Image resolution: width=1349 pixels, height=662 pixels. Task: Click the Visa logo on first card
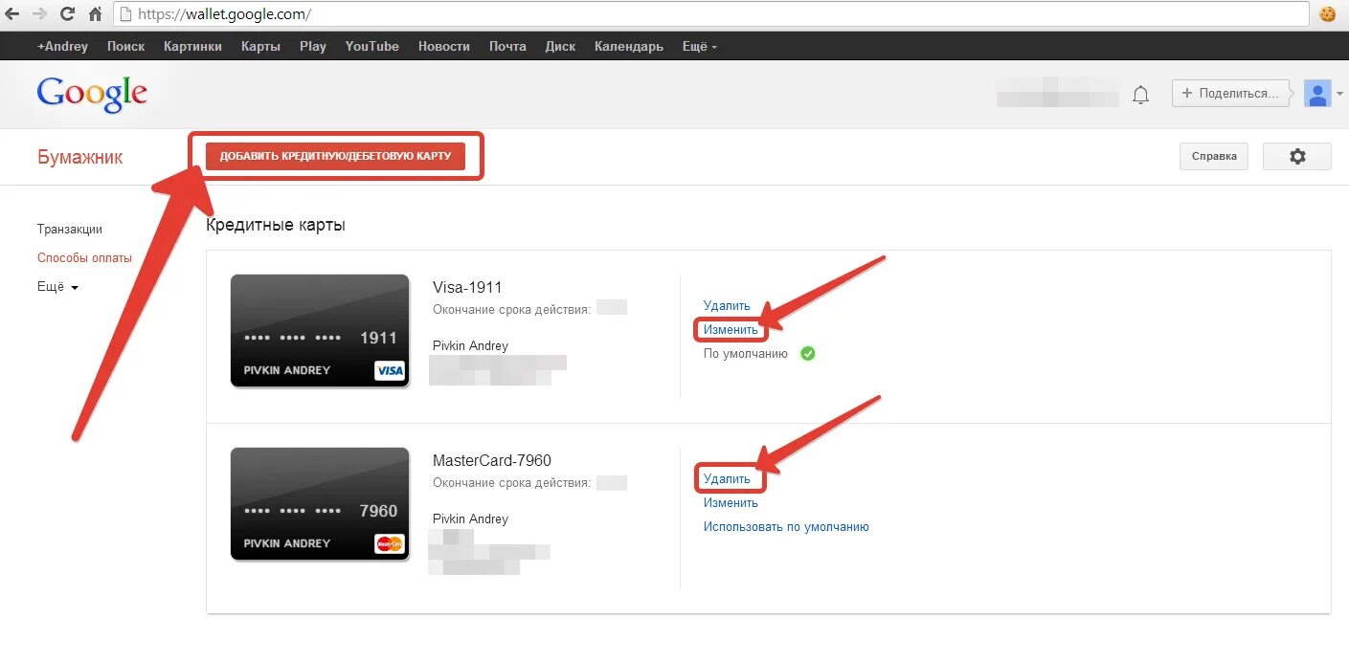(x=390, y=370)
